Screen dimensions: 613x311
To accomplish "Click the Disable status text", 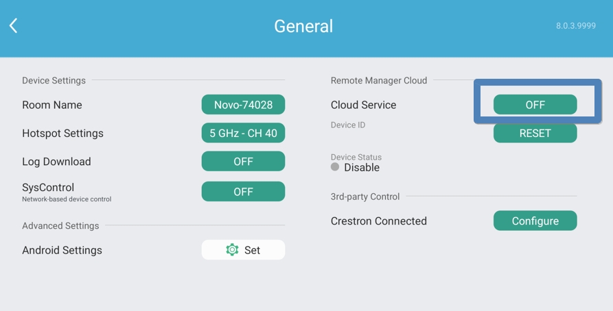I will [362, 168].
